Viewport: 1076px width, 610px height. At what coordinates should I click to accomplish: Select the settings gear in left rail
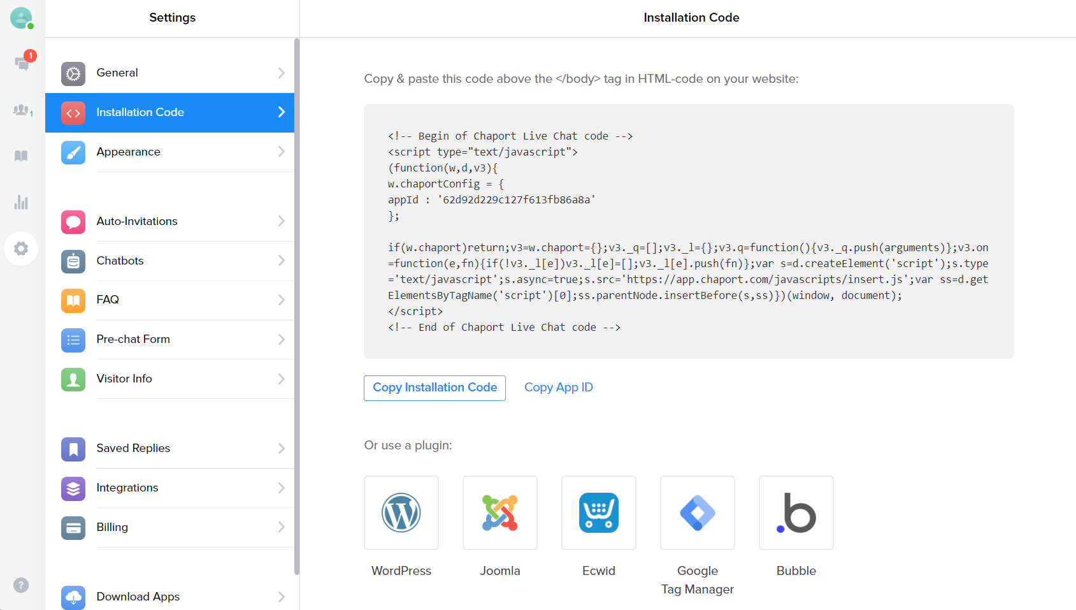[x=21, y=249]
